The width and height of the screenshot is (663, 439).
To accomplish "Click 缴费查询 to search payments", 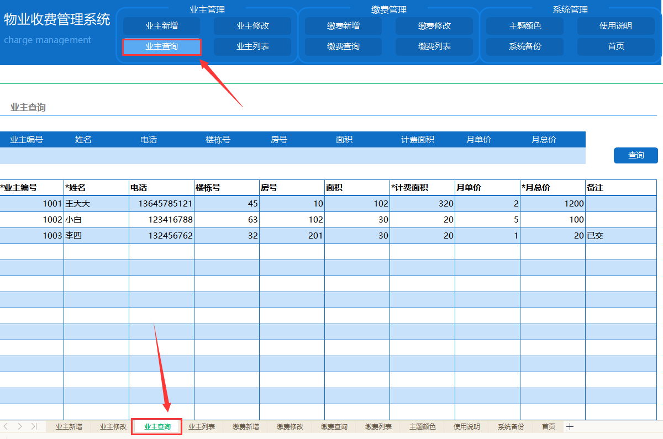I will 343,46.
